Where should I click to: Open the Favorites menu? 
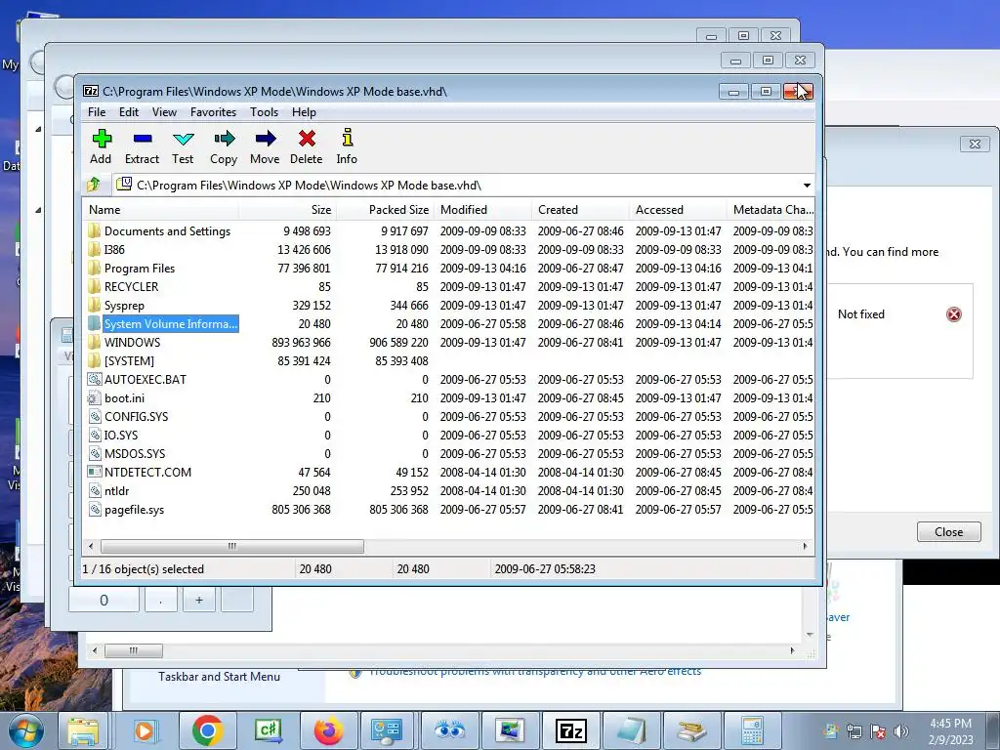(x=213, y=112)
